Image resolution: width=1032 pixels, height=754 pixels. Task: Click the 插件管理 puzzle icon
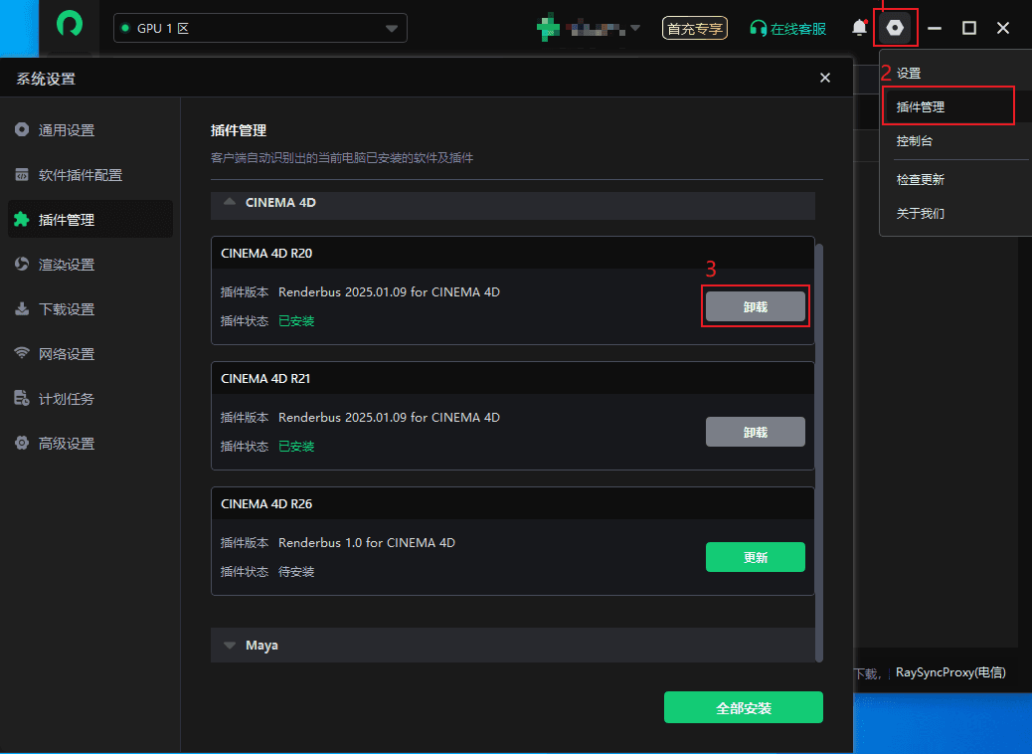coord(22,219)
